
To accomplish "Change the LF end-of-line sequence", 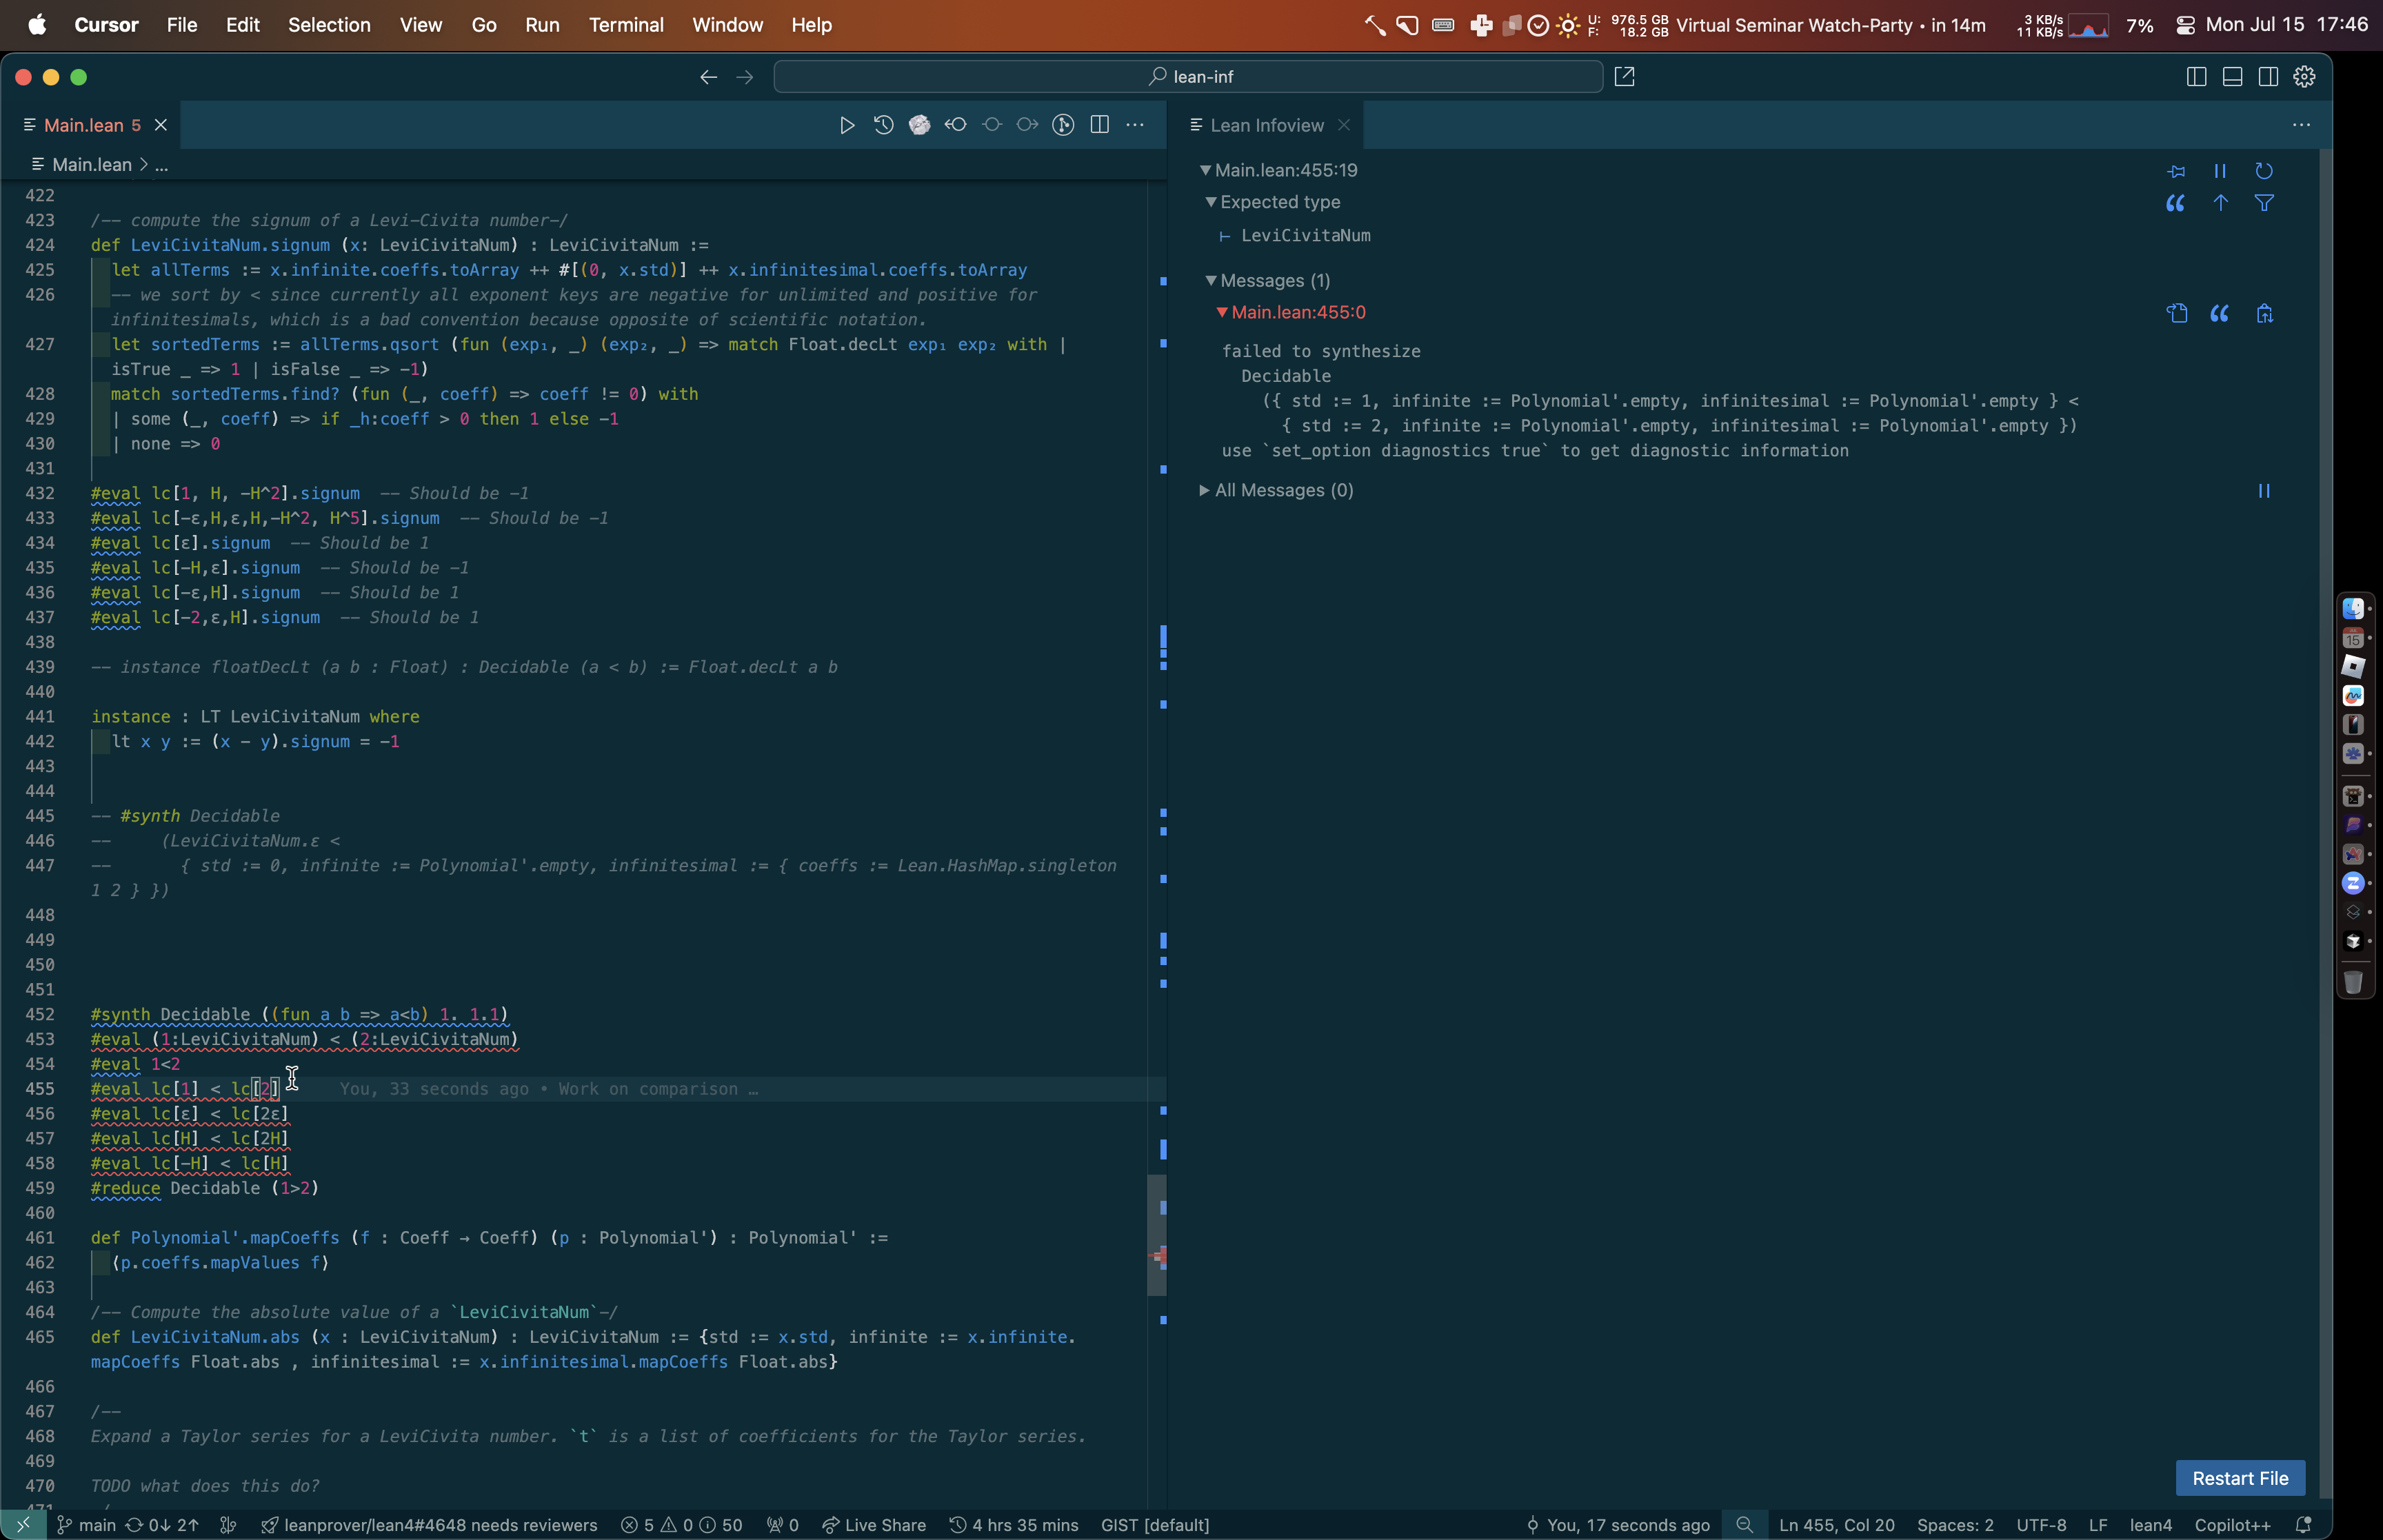I will coord(2098,1525).
